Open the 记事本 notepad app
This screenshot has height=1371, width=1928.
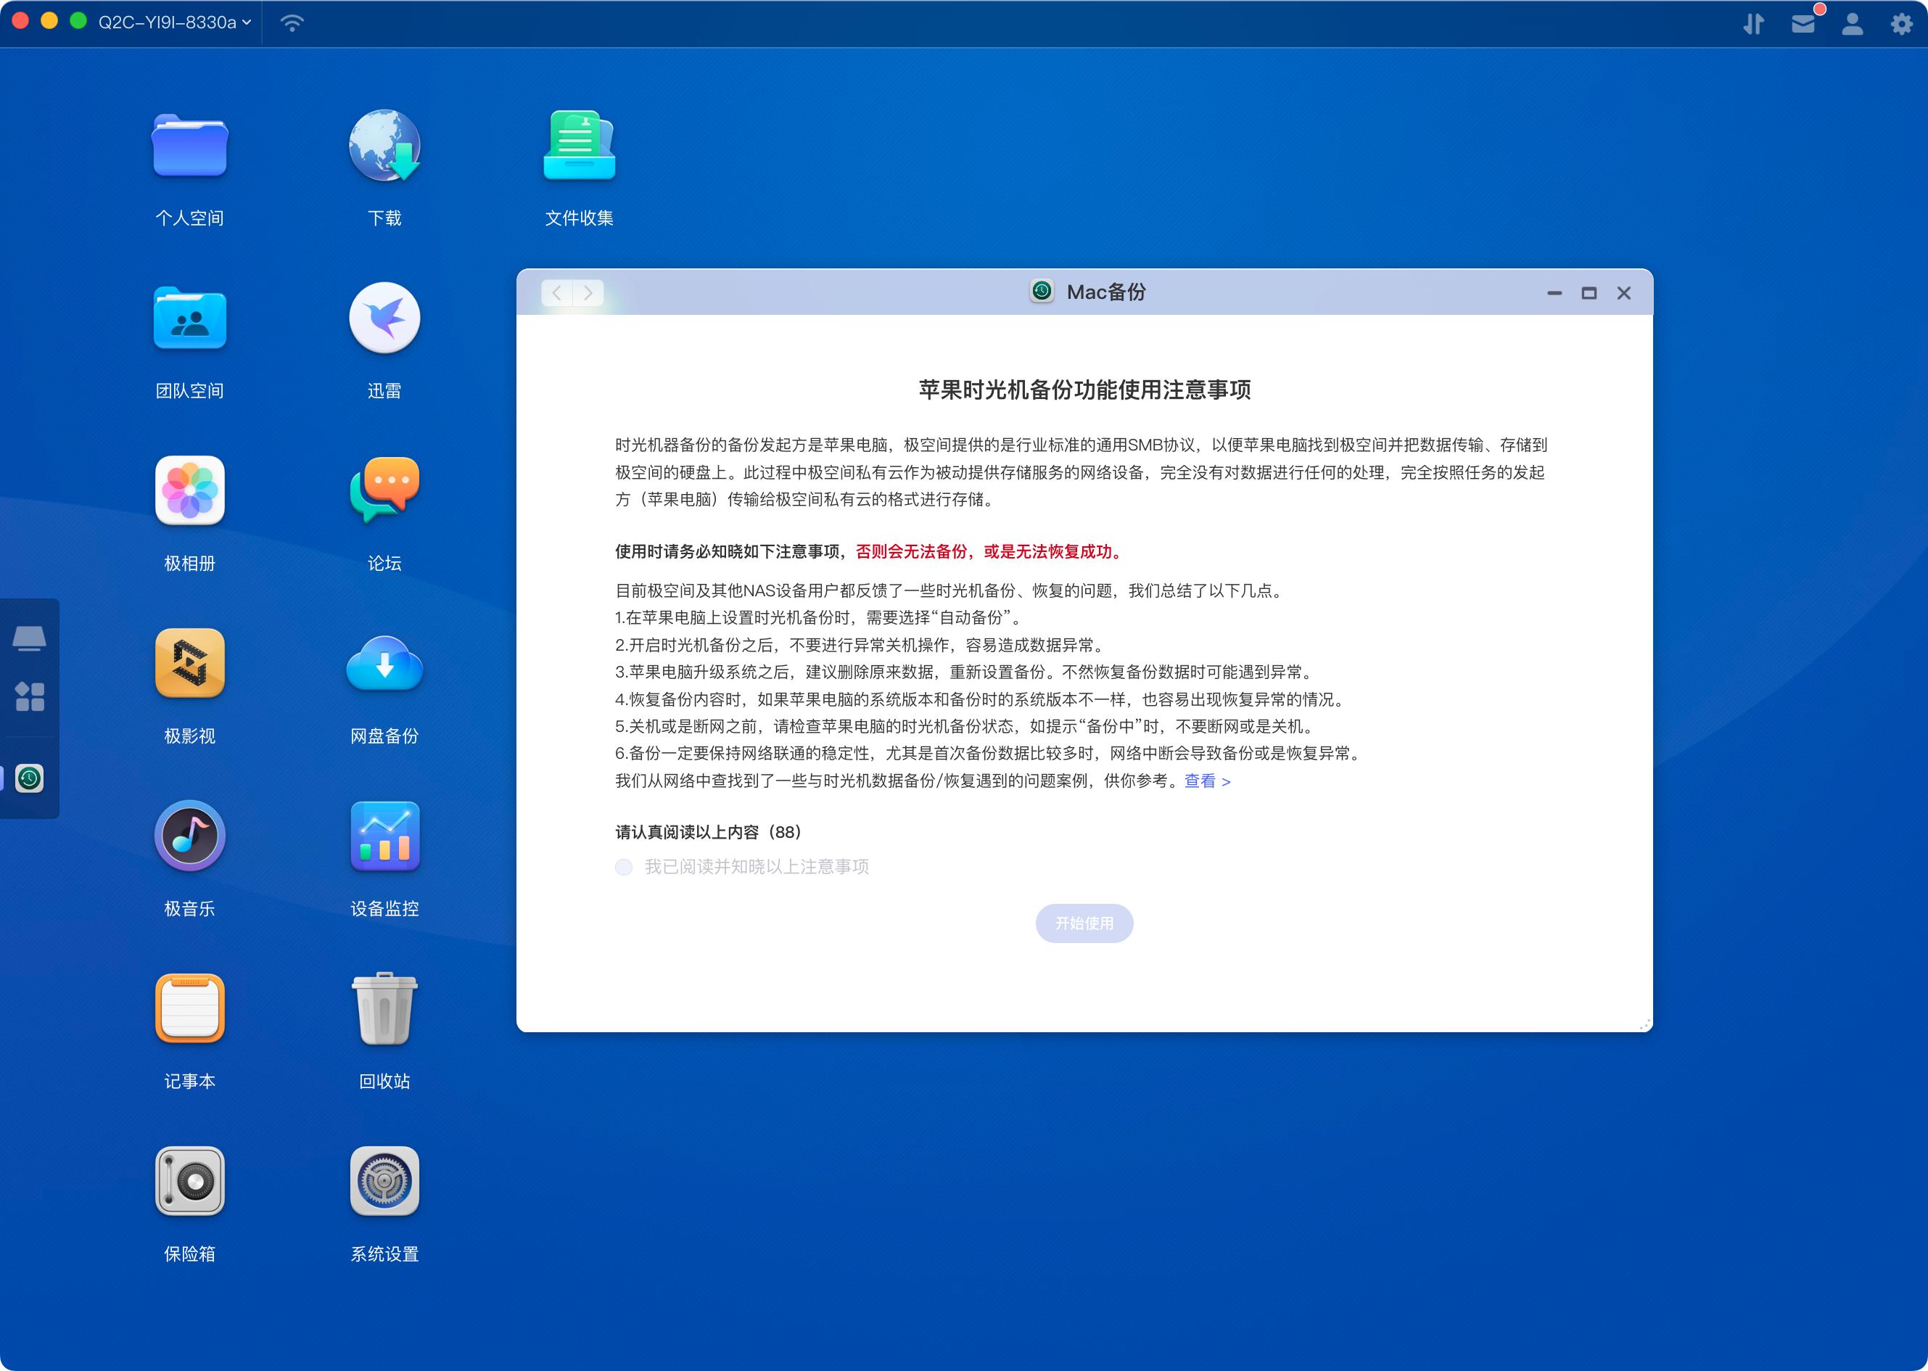coord(189,1009)
